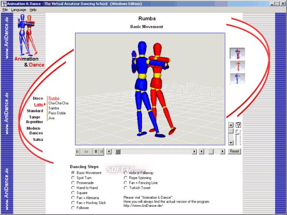
Task: Open the File menu
Action: [5, 10]
